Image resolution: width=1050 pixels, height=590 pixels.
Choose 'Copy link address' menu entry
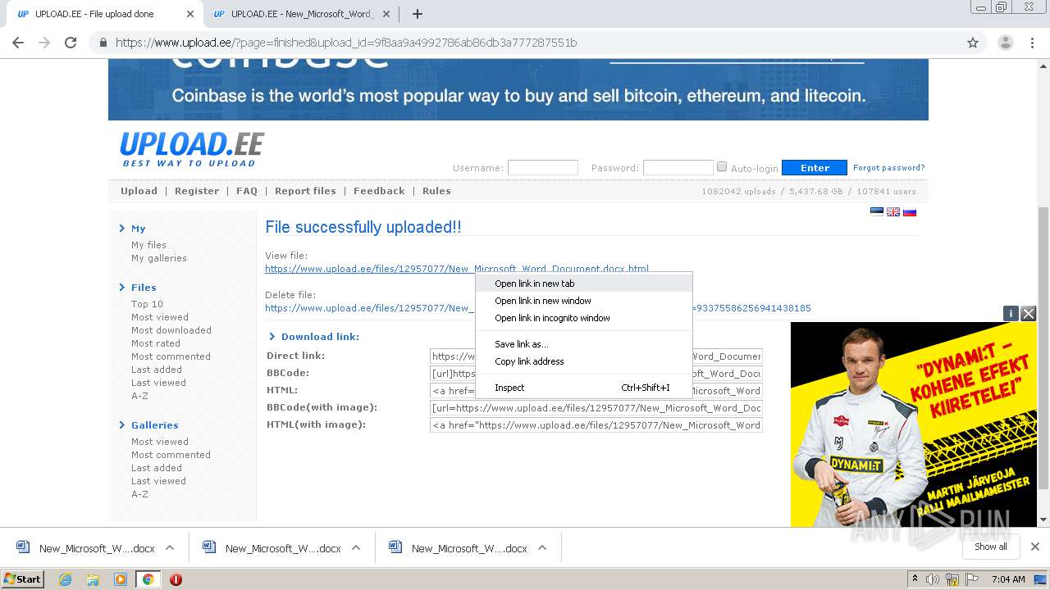click(x=584, y=361)
